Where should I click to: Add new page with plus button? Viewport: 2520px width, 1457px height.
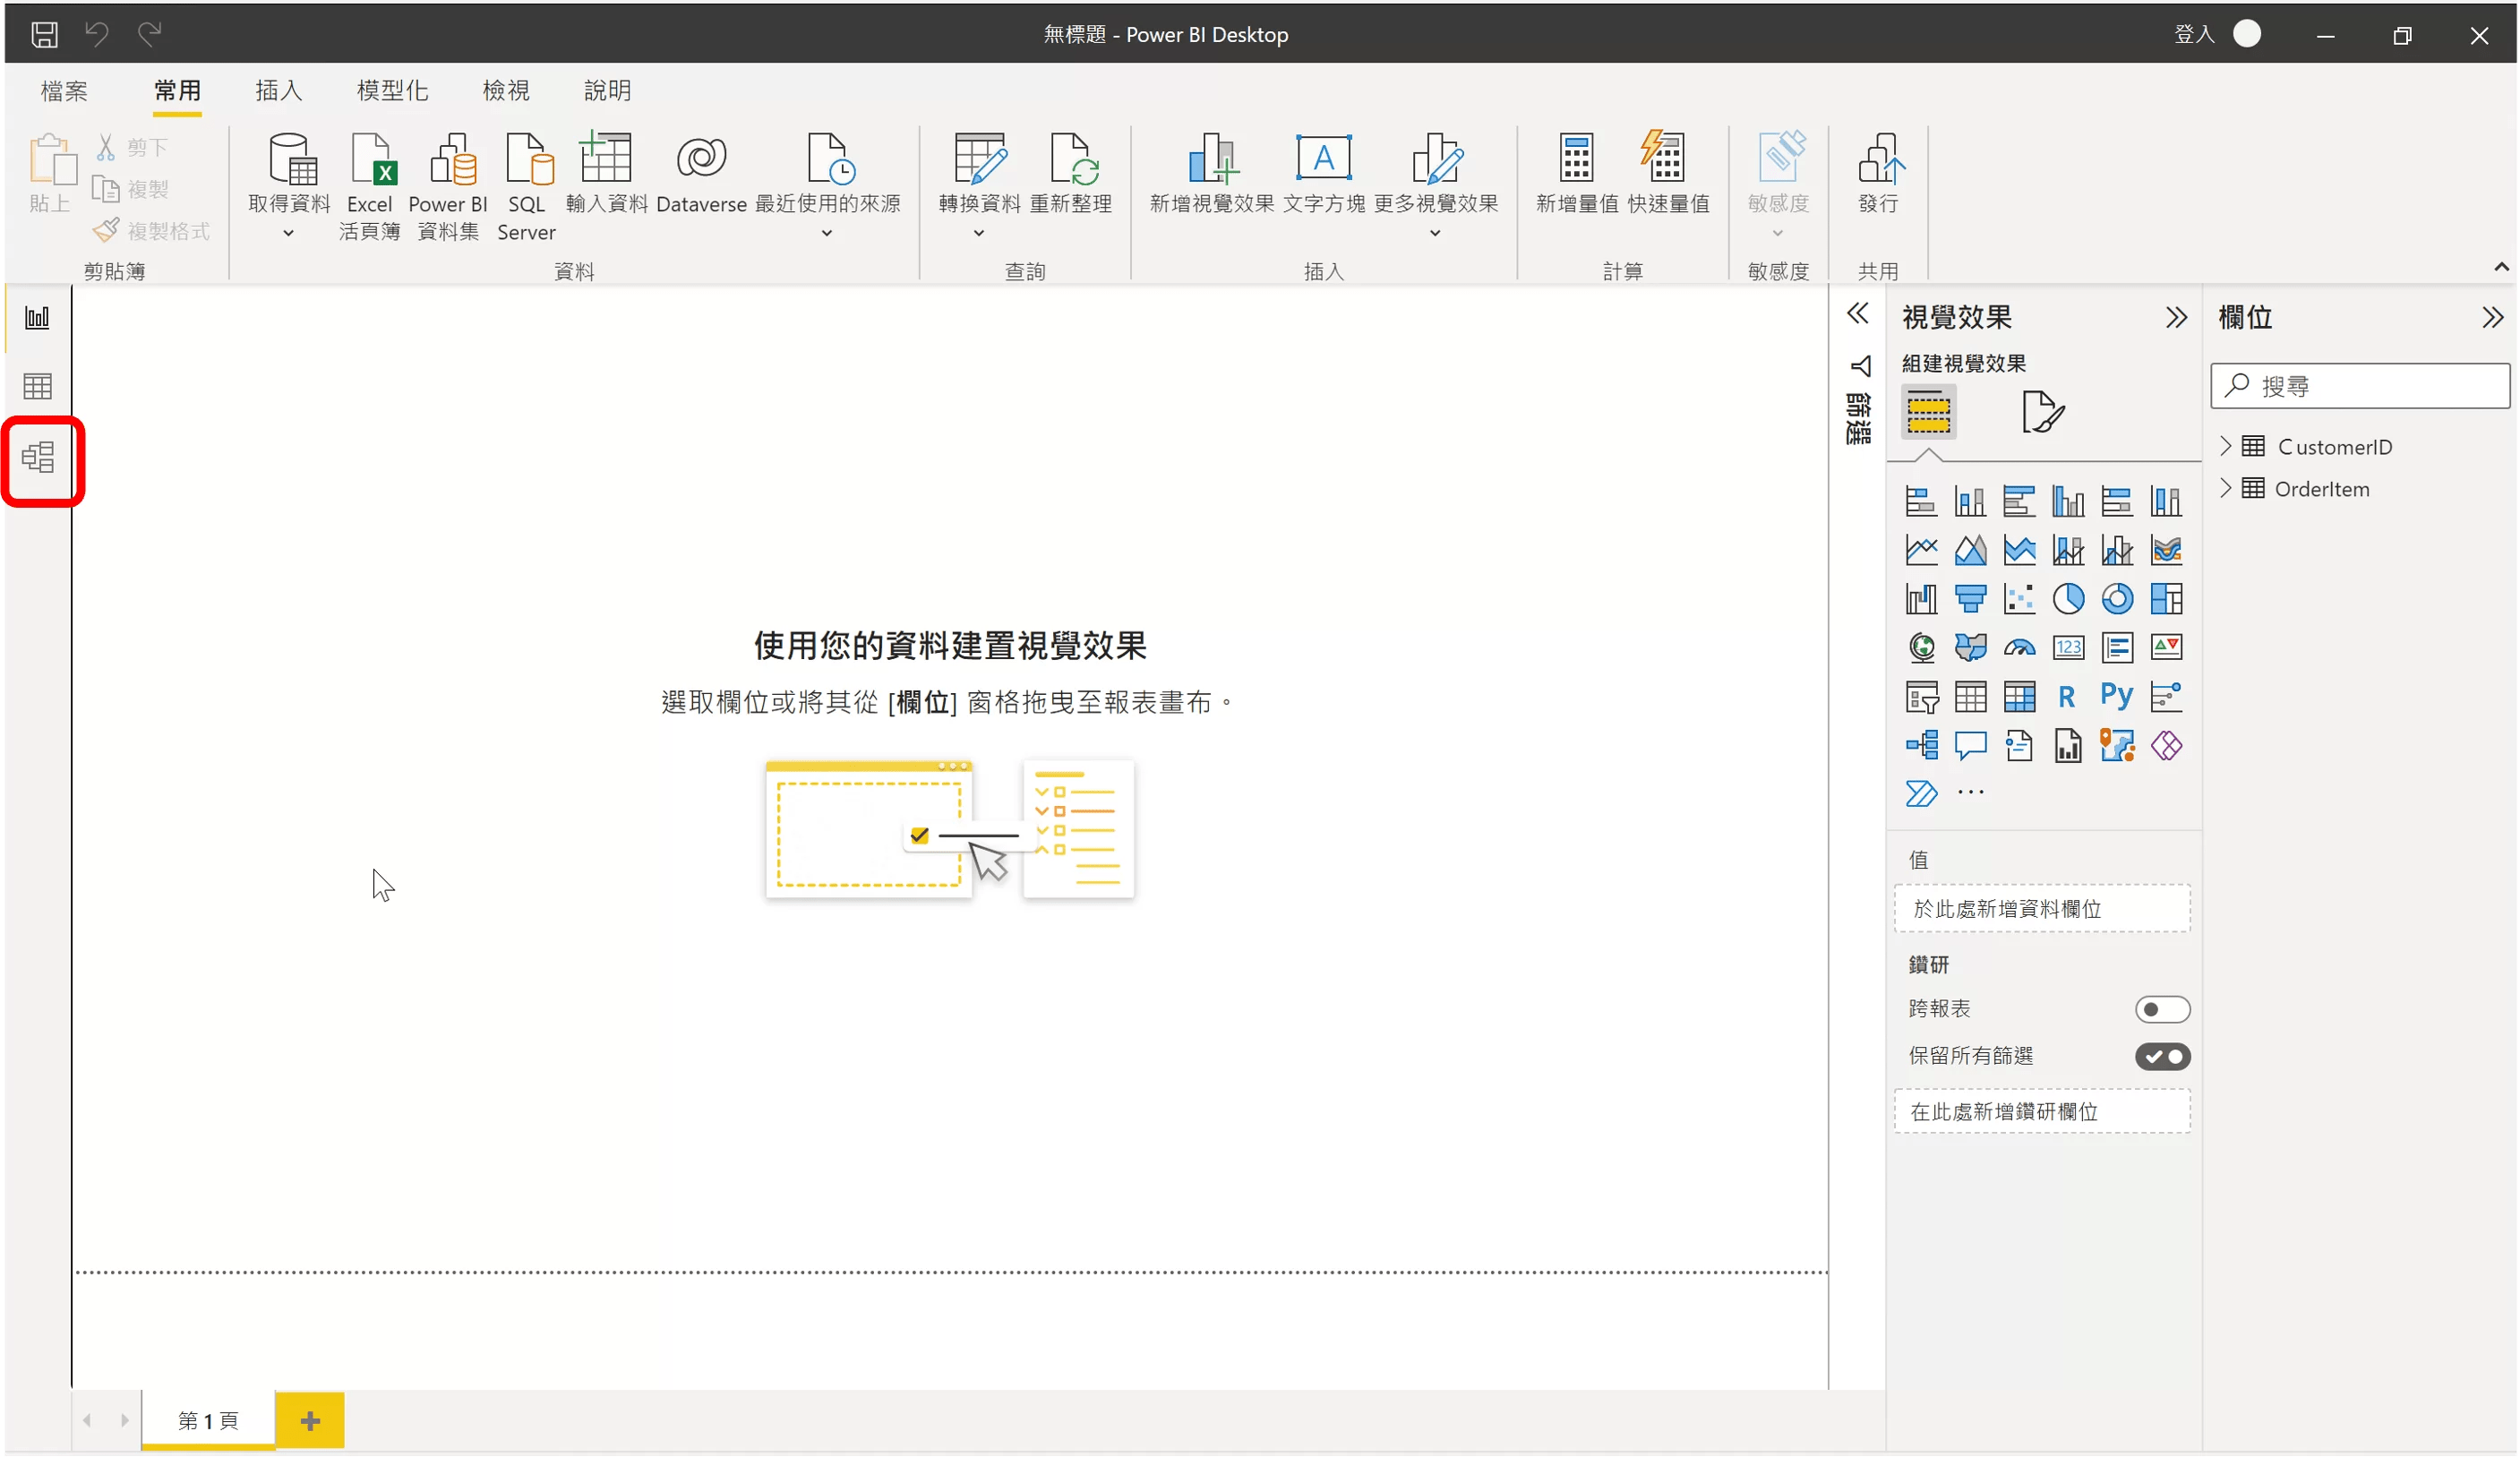tap(310, 1420)
